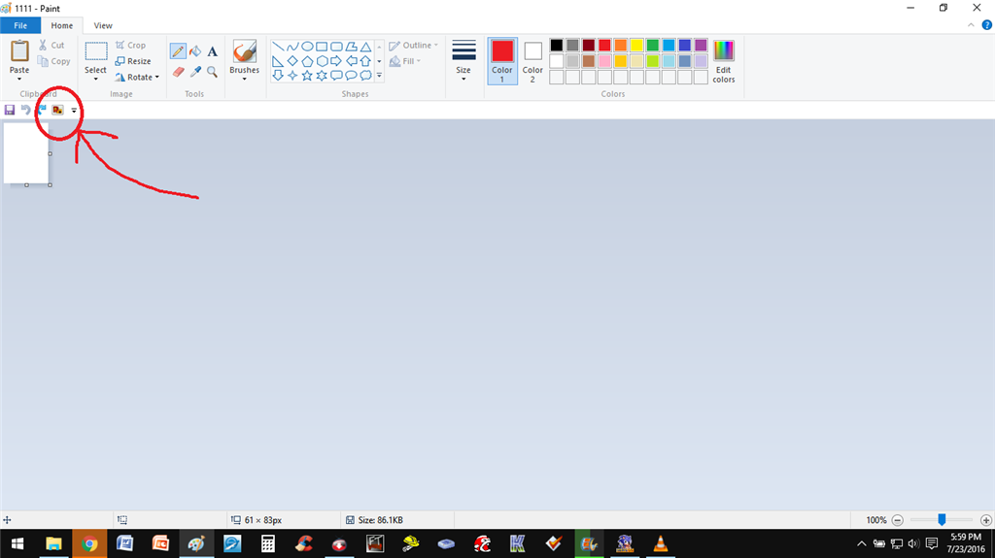Set Color 2 as the active color
995x558 pixels.
coord(532,61)
